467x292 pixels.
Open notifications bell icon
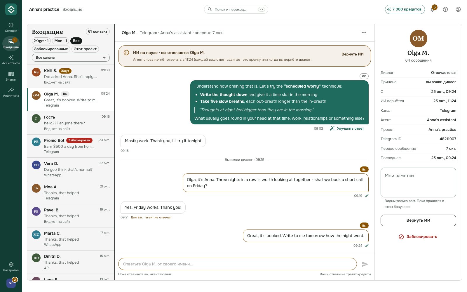pyautogui.click(x=433, y=9)
